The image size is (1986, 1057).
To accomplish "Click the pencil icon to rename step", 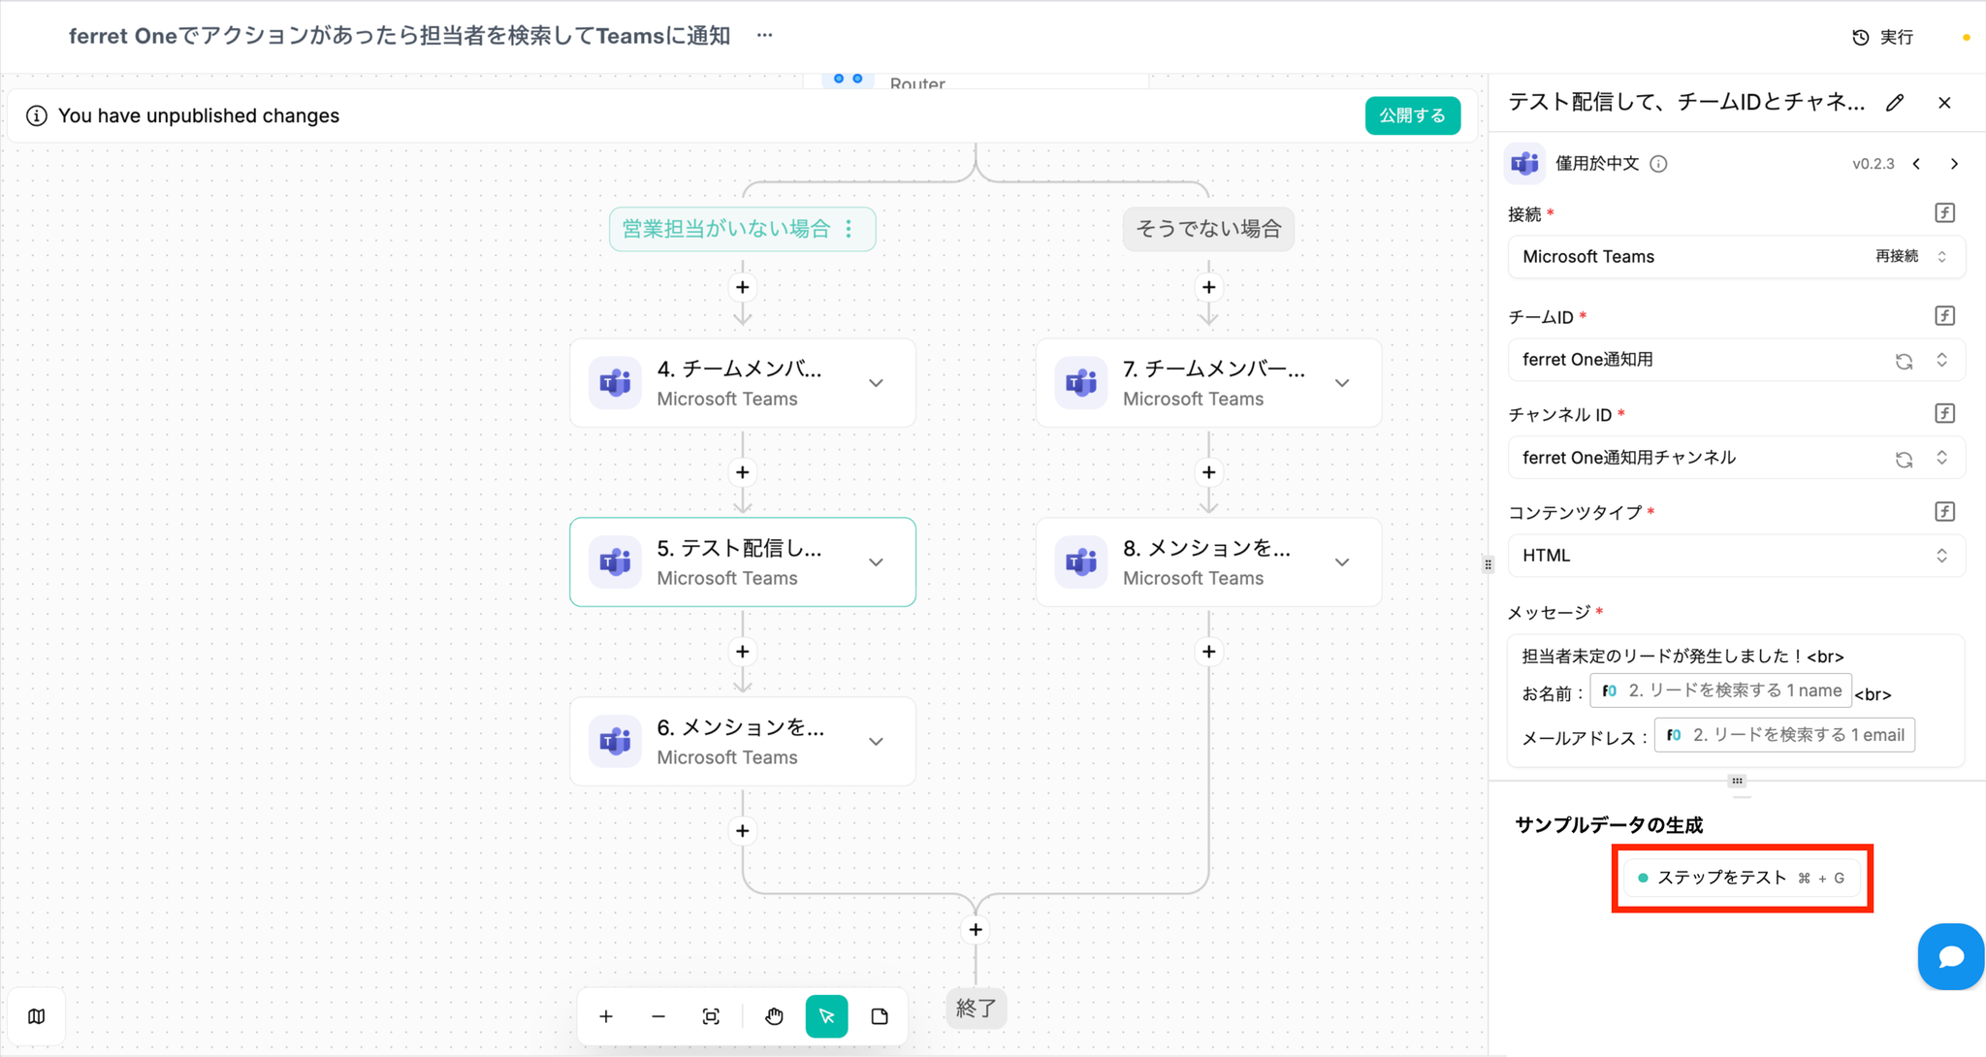I will [1895, 103].
